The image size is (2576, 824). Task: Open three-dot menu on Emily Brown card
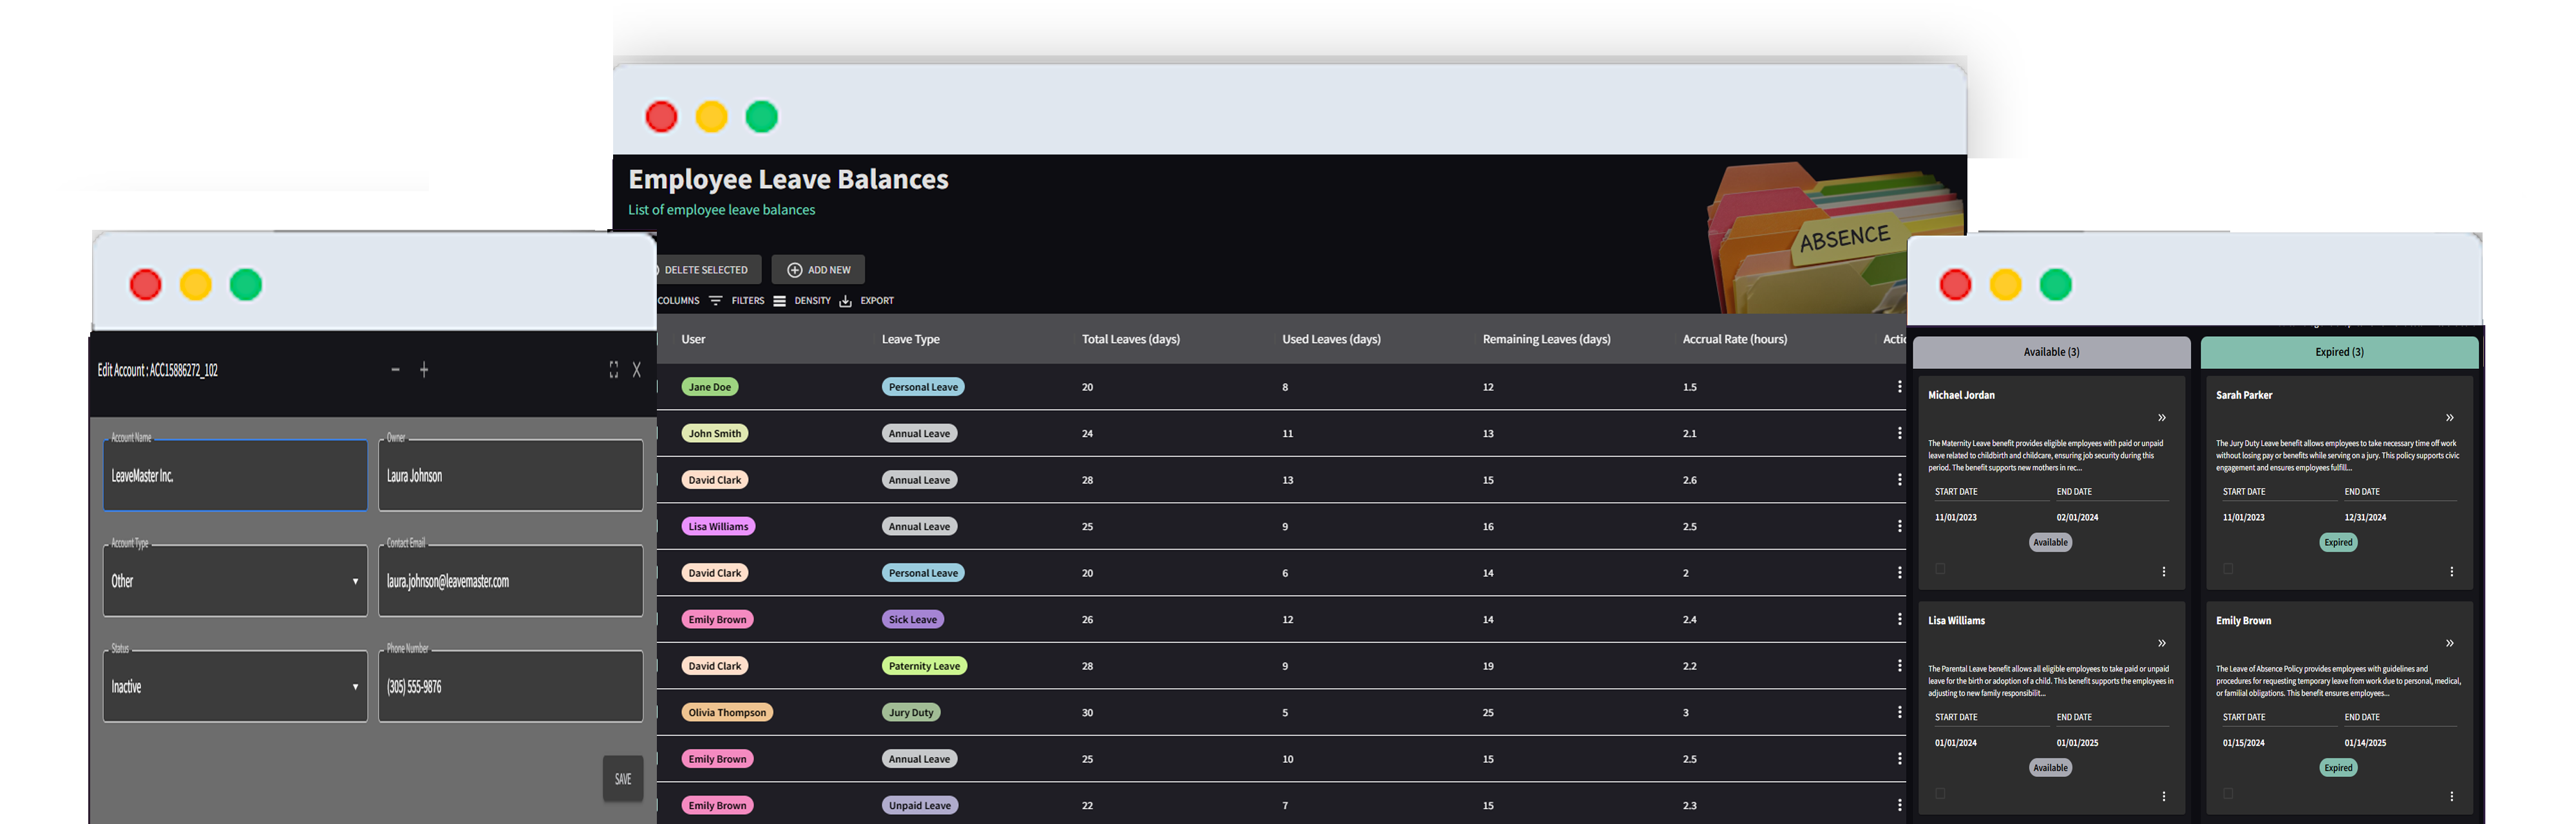click(2451, 797)
